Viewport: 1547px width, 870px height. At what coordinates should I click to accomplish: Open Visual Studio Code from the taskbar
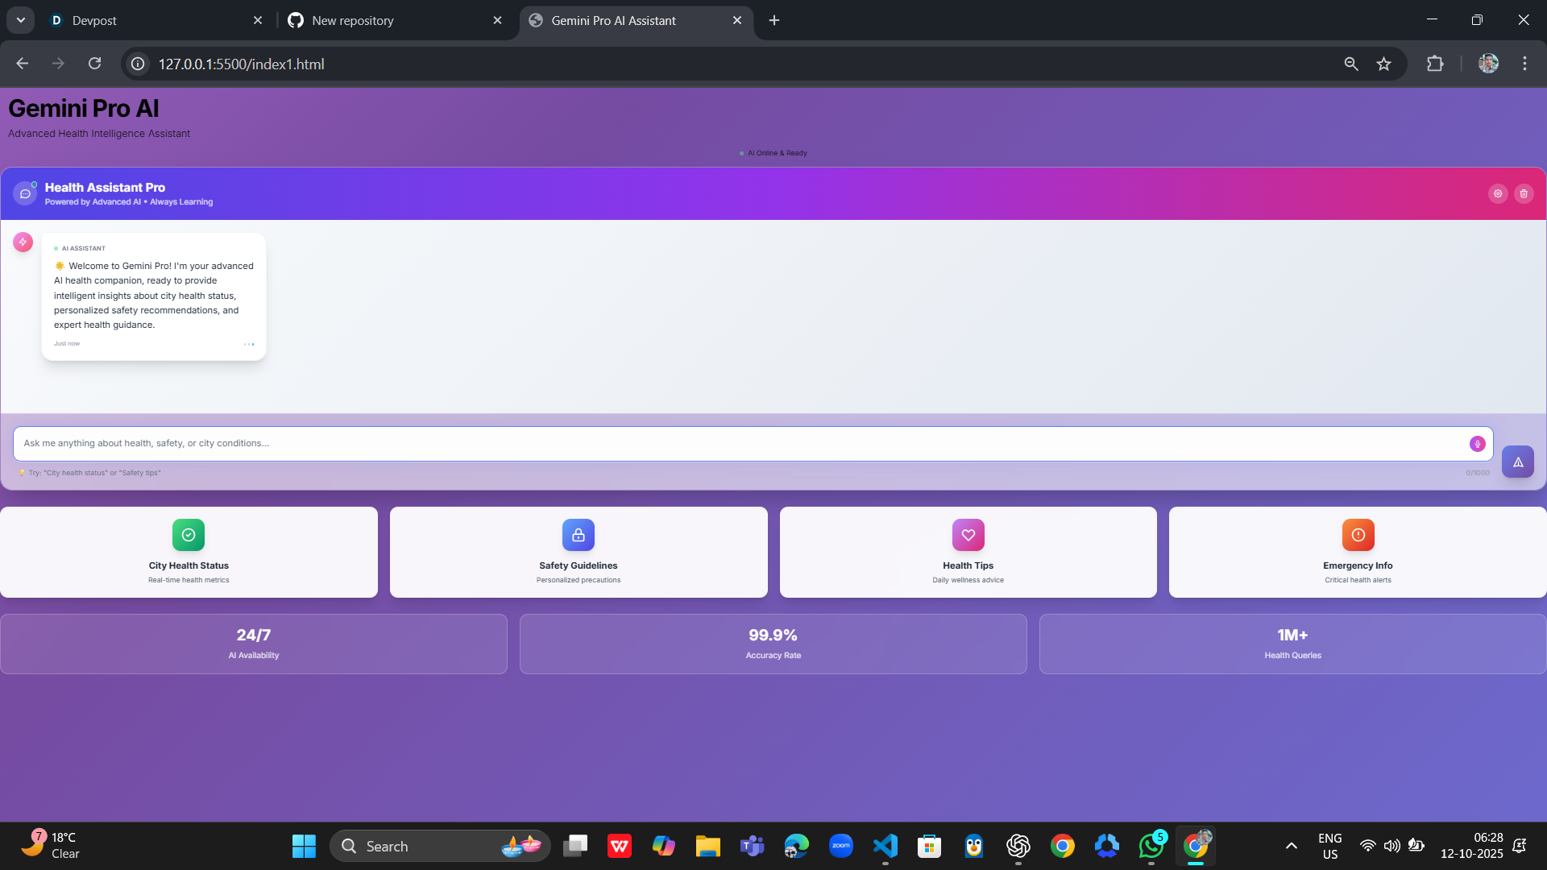(885, 846)
